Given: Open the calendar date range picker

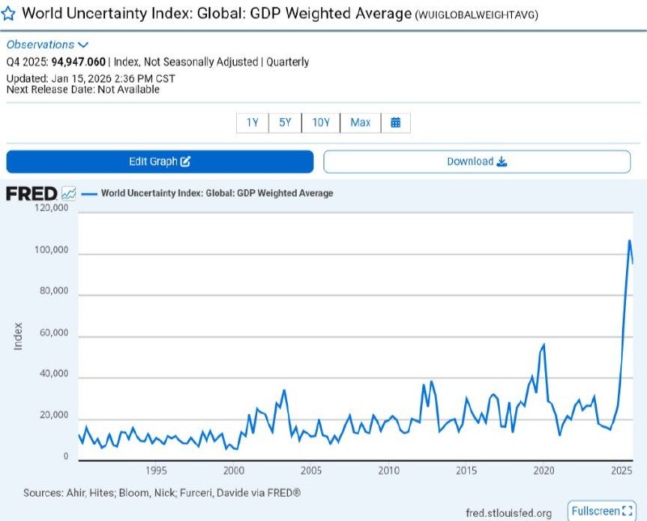Looking at the screenshot, I should [x=395, y=122].
